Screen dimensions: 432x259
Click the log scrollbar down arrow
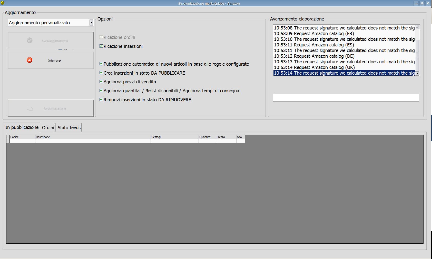click(x=417, y=73)
